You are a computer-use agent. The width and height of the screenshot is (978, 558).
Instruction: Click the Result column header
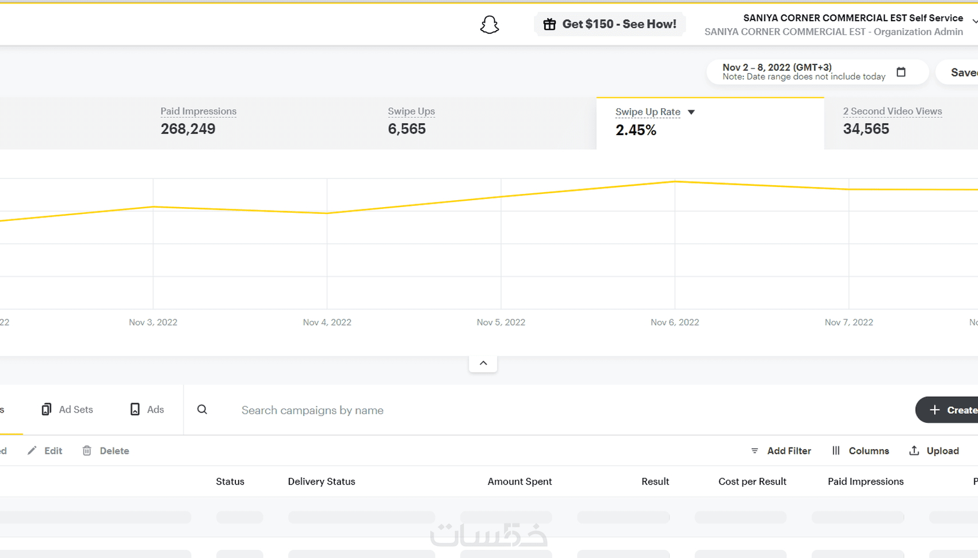pyautogui.click(x=655, y=481)
